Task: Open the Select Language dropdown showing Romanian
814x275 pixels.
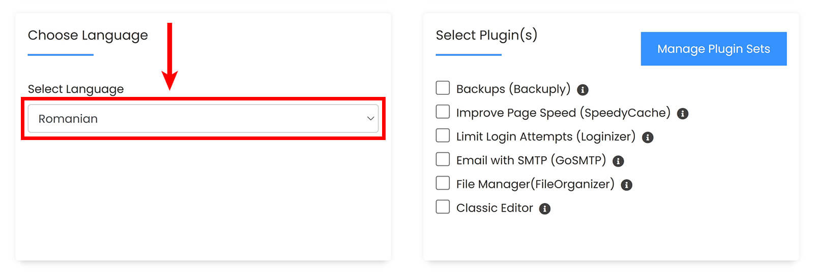Action: point(203,119)
